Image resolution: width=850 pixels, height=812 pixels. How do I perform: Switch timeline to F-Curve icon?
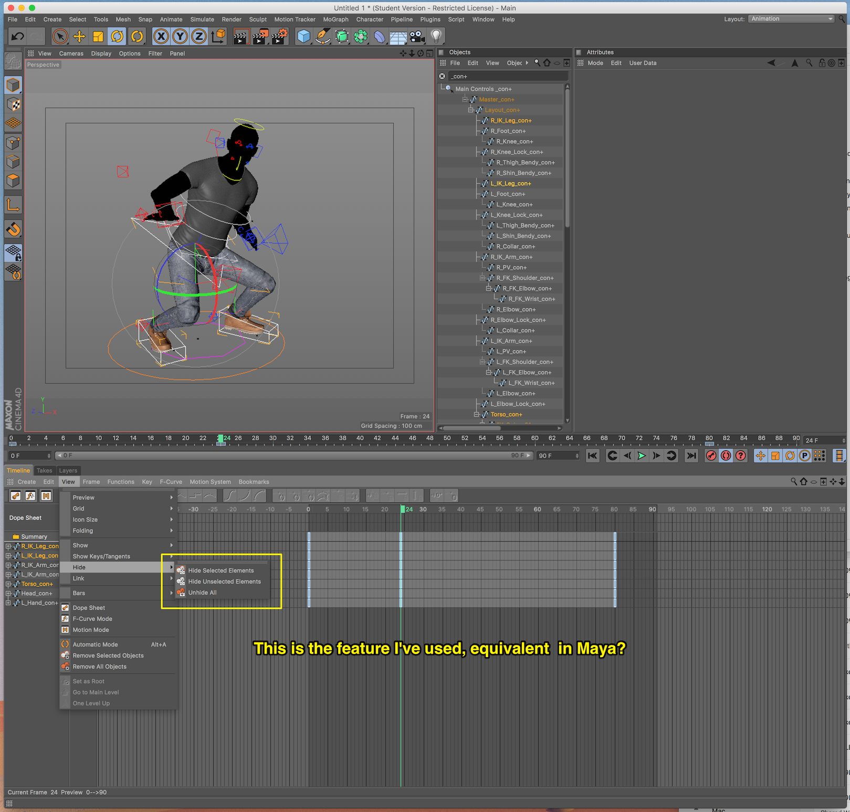pos(31,495)
